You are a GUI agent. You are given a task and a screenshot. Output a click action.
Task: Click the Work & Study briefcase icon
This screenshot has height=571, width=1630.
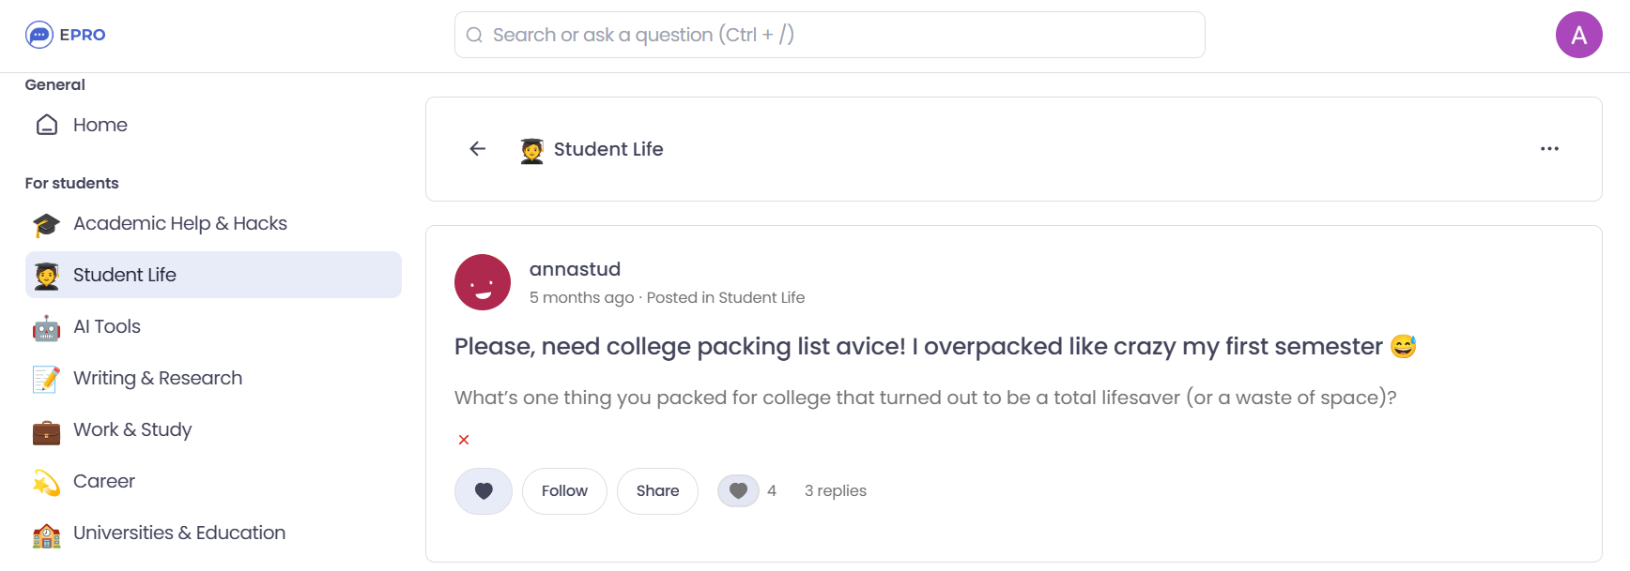coord(45,429)
